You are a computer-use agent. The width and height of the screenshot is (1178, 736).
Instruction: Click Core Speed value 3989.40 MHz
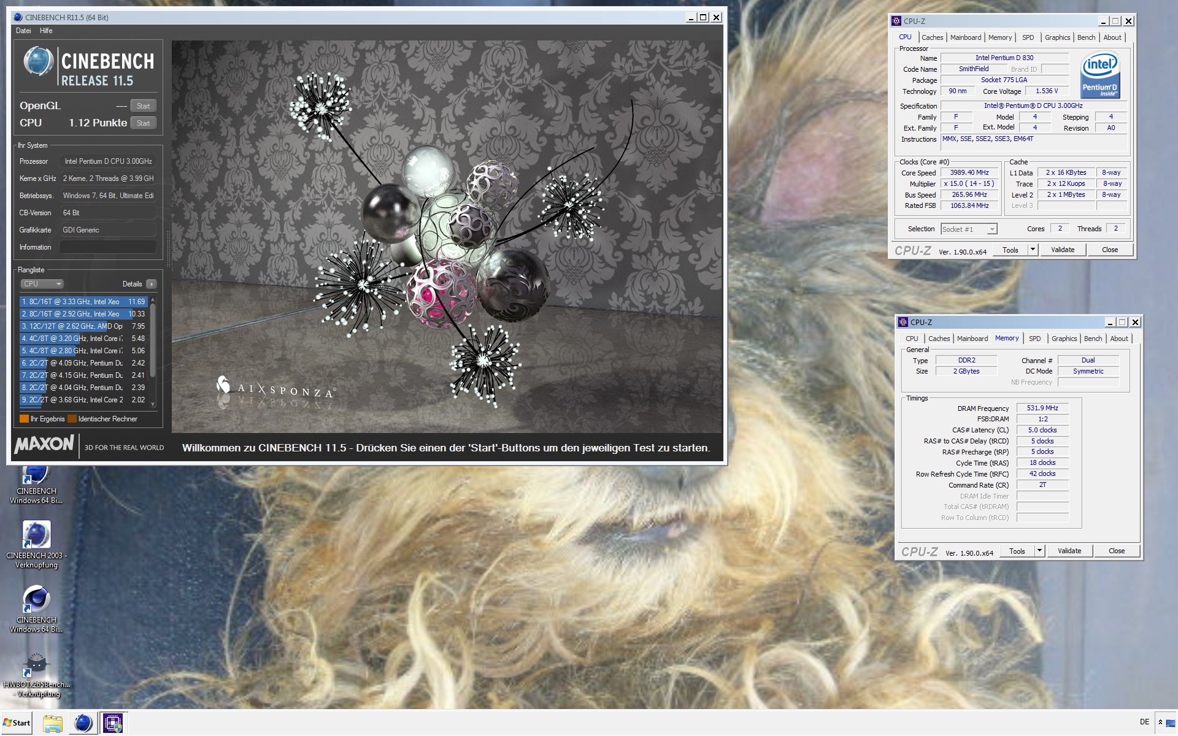click(969, 173)
